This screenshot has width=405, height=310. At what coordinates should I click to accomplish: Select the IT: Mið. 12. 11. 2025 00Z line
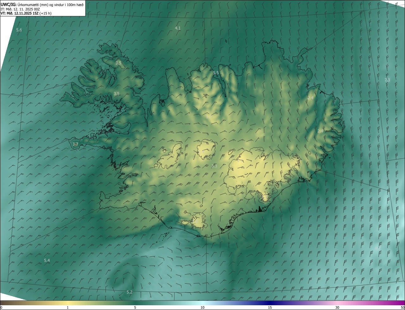pyautogui.click(x=20, y=9)
